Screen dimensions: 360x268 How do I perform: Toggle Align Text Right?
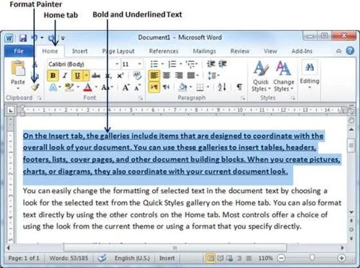[x=179, y=75]
